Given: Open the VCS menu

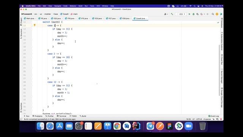Looking at the screenshot, I should [98, 6].
